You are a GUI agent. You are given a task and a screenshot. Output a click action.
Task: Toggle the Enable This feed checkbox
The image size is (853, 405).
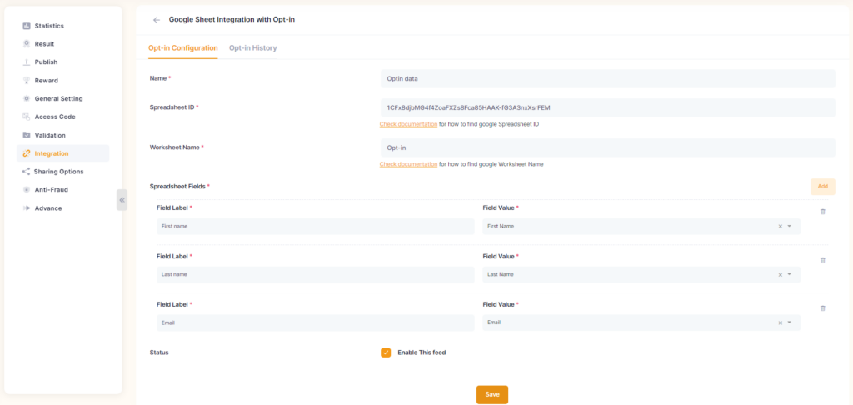tap(386, 352)
